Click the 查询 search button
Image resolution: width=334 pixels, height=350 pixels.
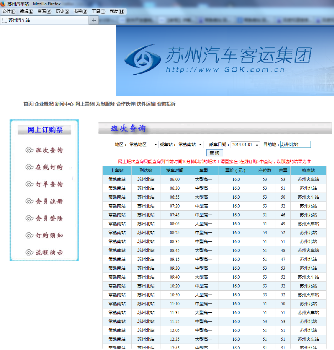click(214, 153)
